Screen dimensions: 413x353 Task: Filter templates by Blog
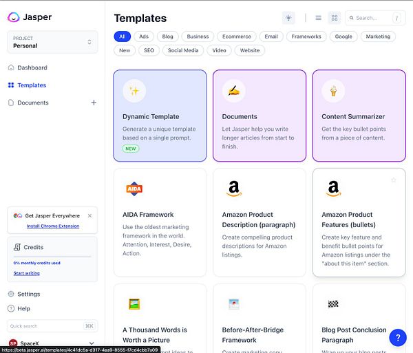tap(167, 36)
